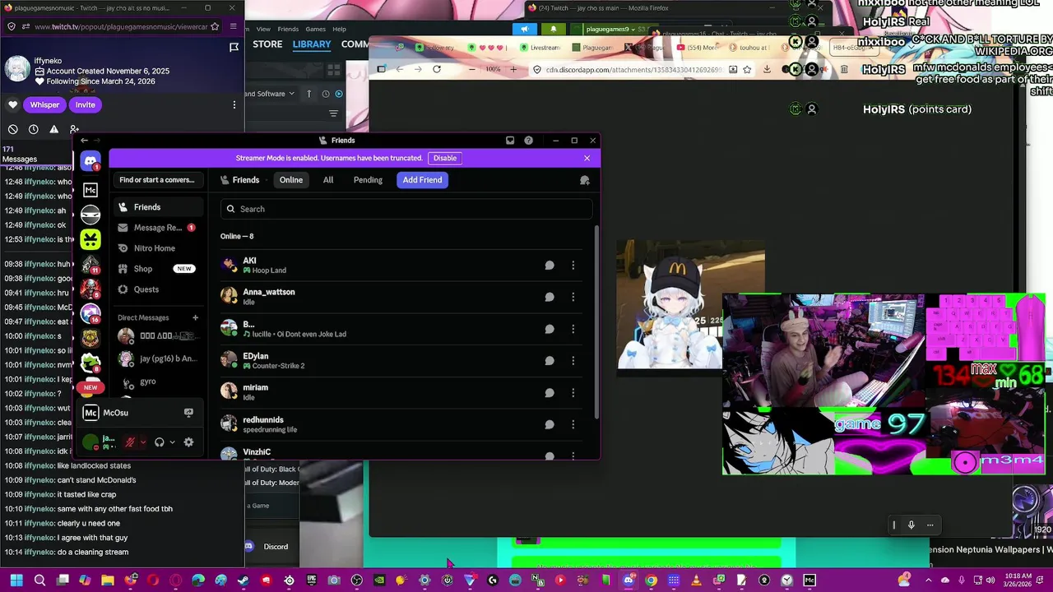Screen dimensions: 1053x592
Task: Expand Discord headphone output options arrow
Action: tap(172, 442)
